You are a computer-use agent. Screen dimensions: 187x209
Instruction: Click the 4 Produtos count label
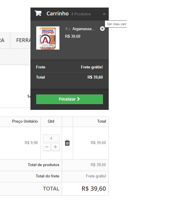(81, 14)
